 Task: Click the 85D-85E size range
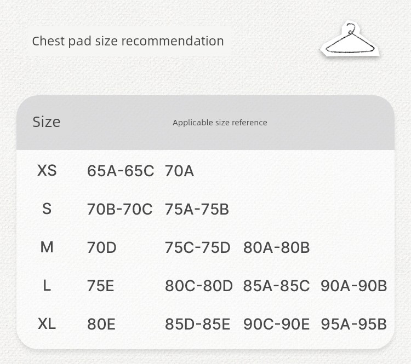click(197, 324)
